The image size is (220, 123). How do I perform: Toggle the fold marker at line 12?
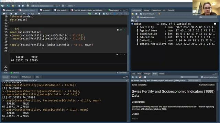[9, 23]
